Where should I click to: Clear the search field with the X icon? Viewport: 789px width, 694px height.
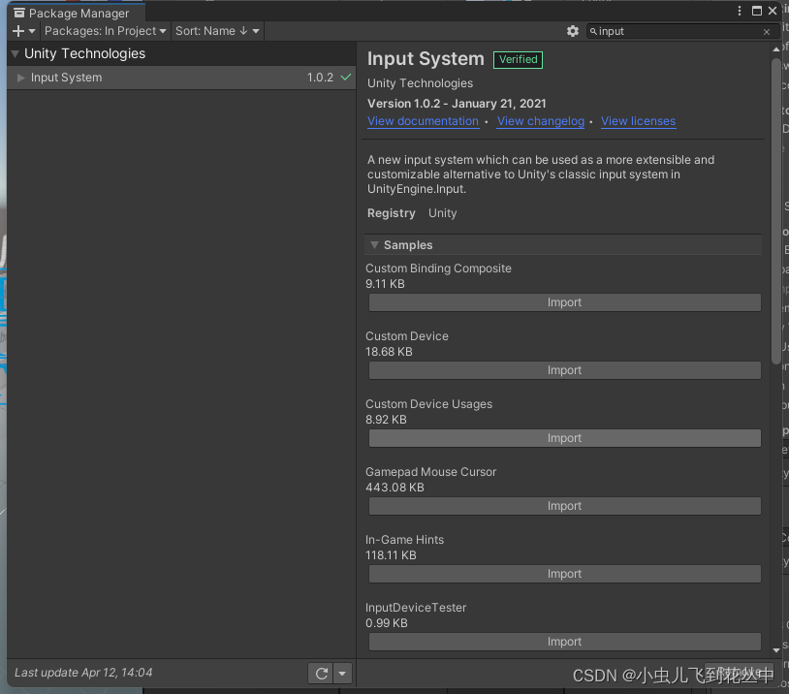(766, 30)
